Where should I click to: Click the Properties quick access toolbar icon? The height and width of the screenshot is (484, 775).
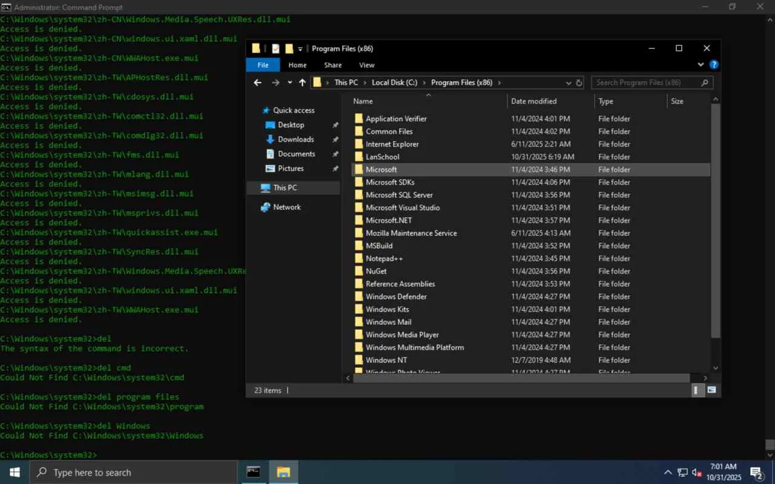coord(275,48)
